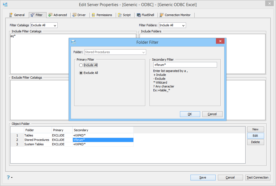Click the Script tab document icon
This screenshot has height=186, width=276.
(120, 15)
